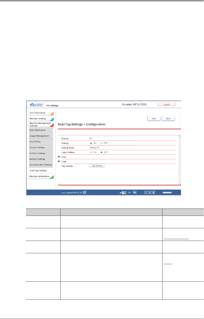
Task: Click the Save button
Action: pos(154,119)
